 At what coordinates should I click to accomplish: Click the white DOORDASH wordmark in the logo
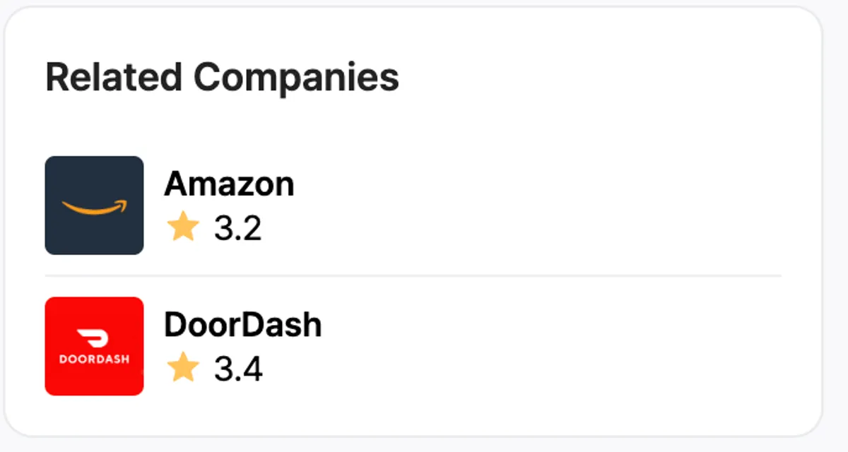click(x=94, y=359)
